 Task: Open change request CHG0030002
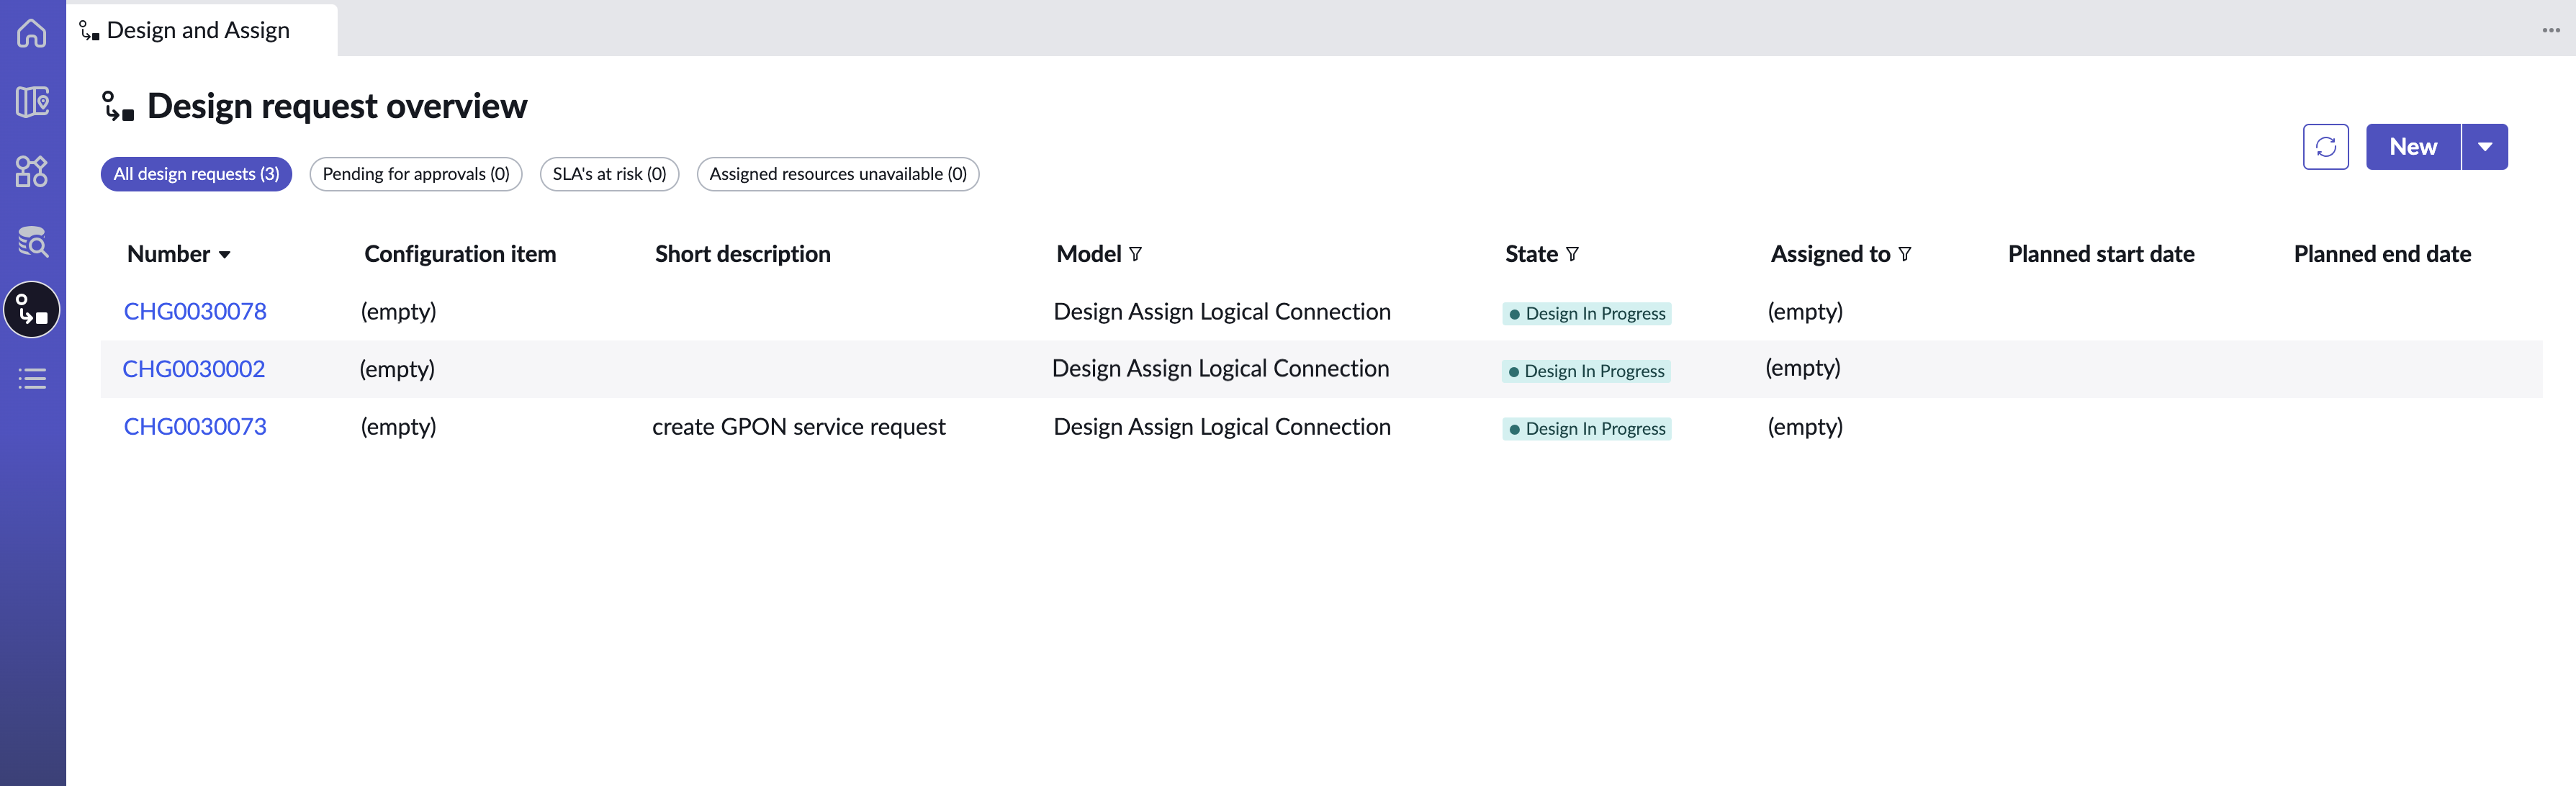[x=194, y=369]
